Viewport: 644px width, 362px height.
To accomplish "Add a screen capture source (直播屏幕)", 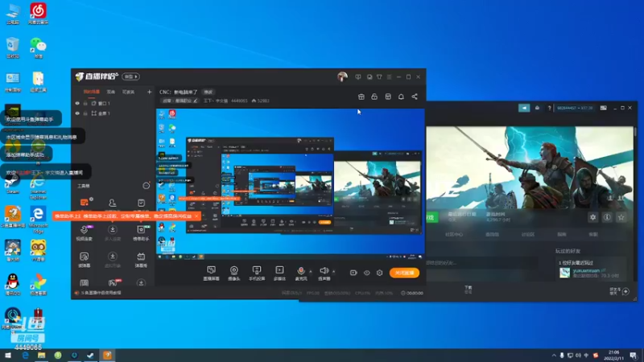I will coord(211,273).
